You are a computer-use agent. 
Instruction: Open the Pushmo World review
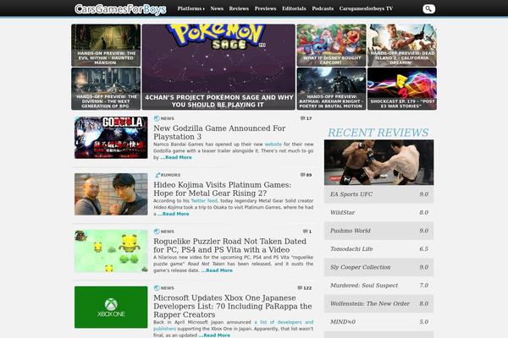(378, 231)
